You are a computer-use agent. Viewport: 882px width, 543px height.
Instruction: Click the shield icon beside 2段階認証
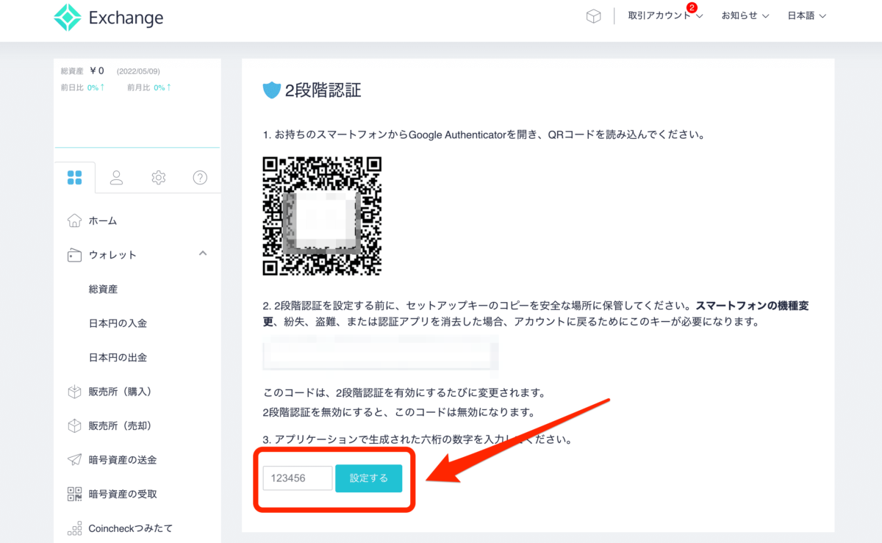pyautogui.click(x=272, y=90)
